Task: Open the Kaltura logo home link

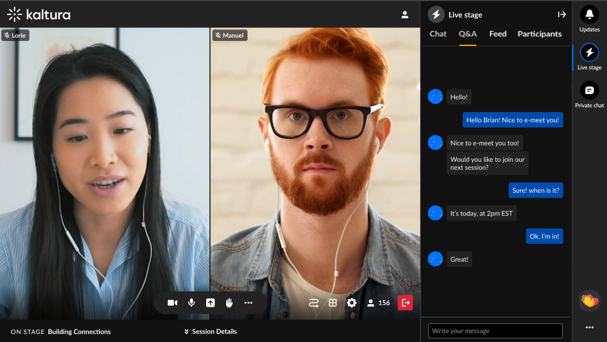Action: (39, 15)
